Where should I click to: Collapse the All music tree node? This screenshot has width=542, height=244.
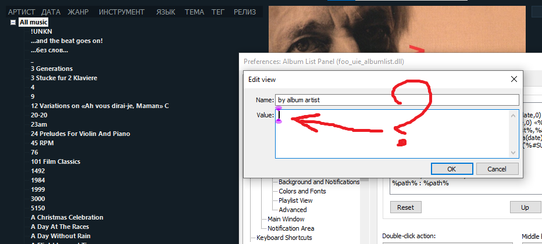[x=13, y=23]
